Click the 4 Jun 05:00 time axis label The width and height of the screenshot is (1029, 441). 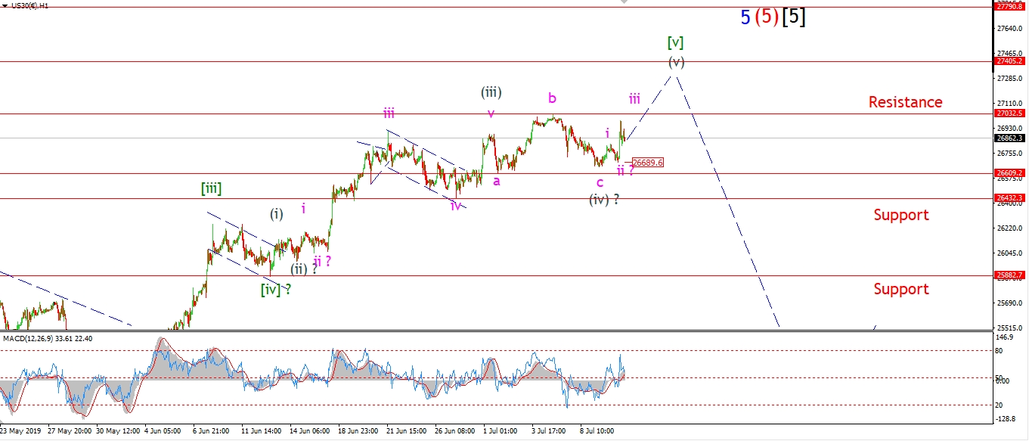(x=162, y=431)
